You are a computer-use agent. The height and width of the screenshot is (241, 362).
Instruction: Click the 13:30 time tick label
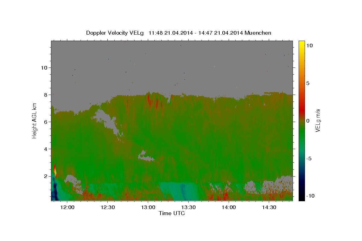pos(189,208)
